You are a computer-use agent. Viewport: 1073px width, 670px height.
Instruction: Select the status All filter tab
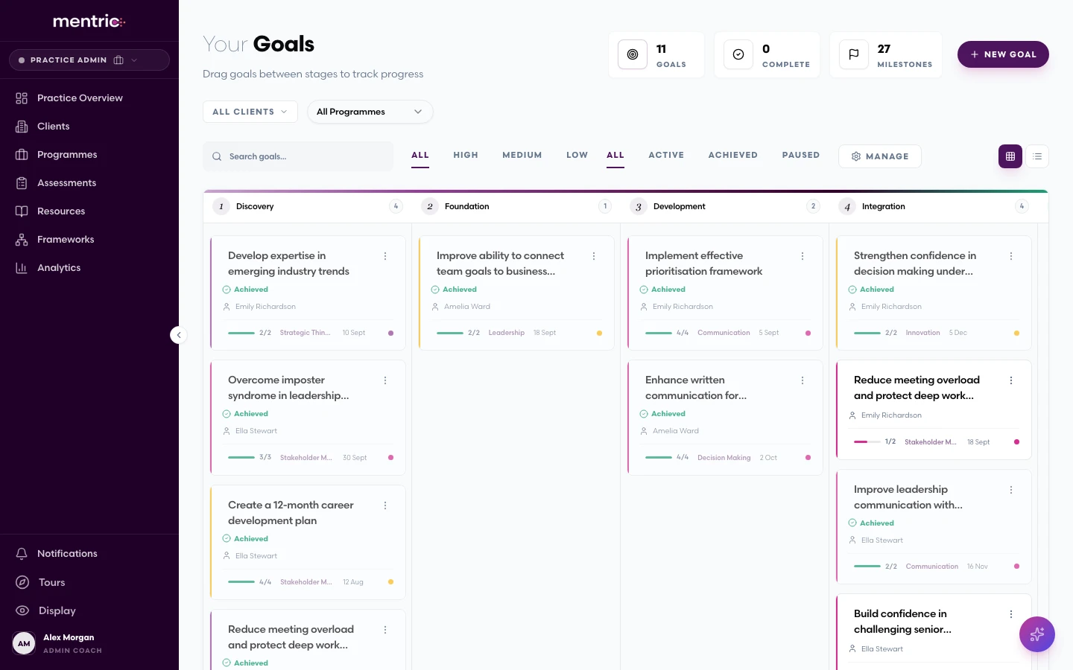[615, 155]
